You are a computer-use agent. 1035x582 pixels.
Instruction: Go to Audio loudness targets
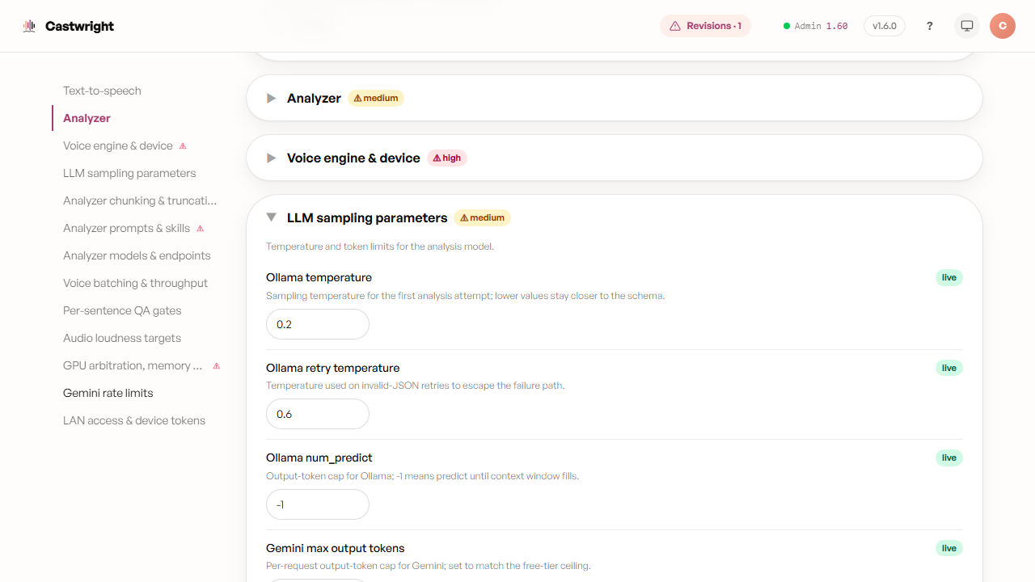pos(122,338)
